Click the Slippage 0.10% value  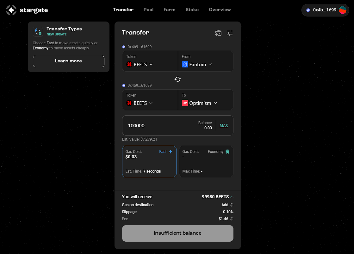click(x=228, y=212)
